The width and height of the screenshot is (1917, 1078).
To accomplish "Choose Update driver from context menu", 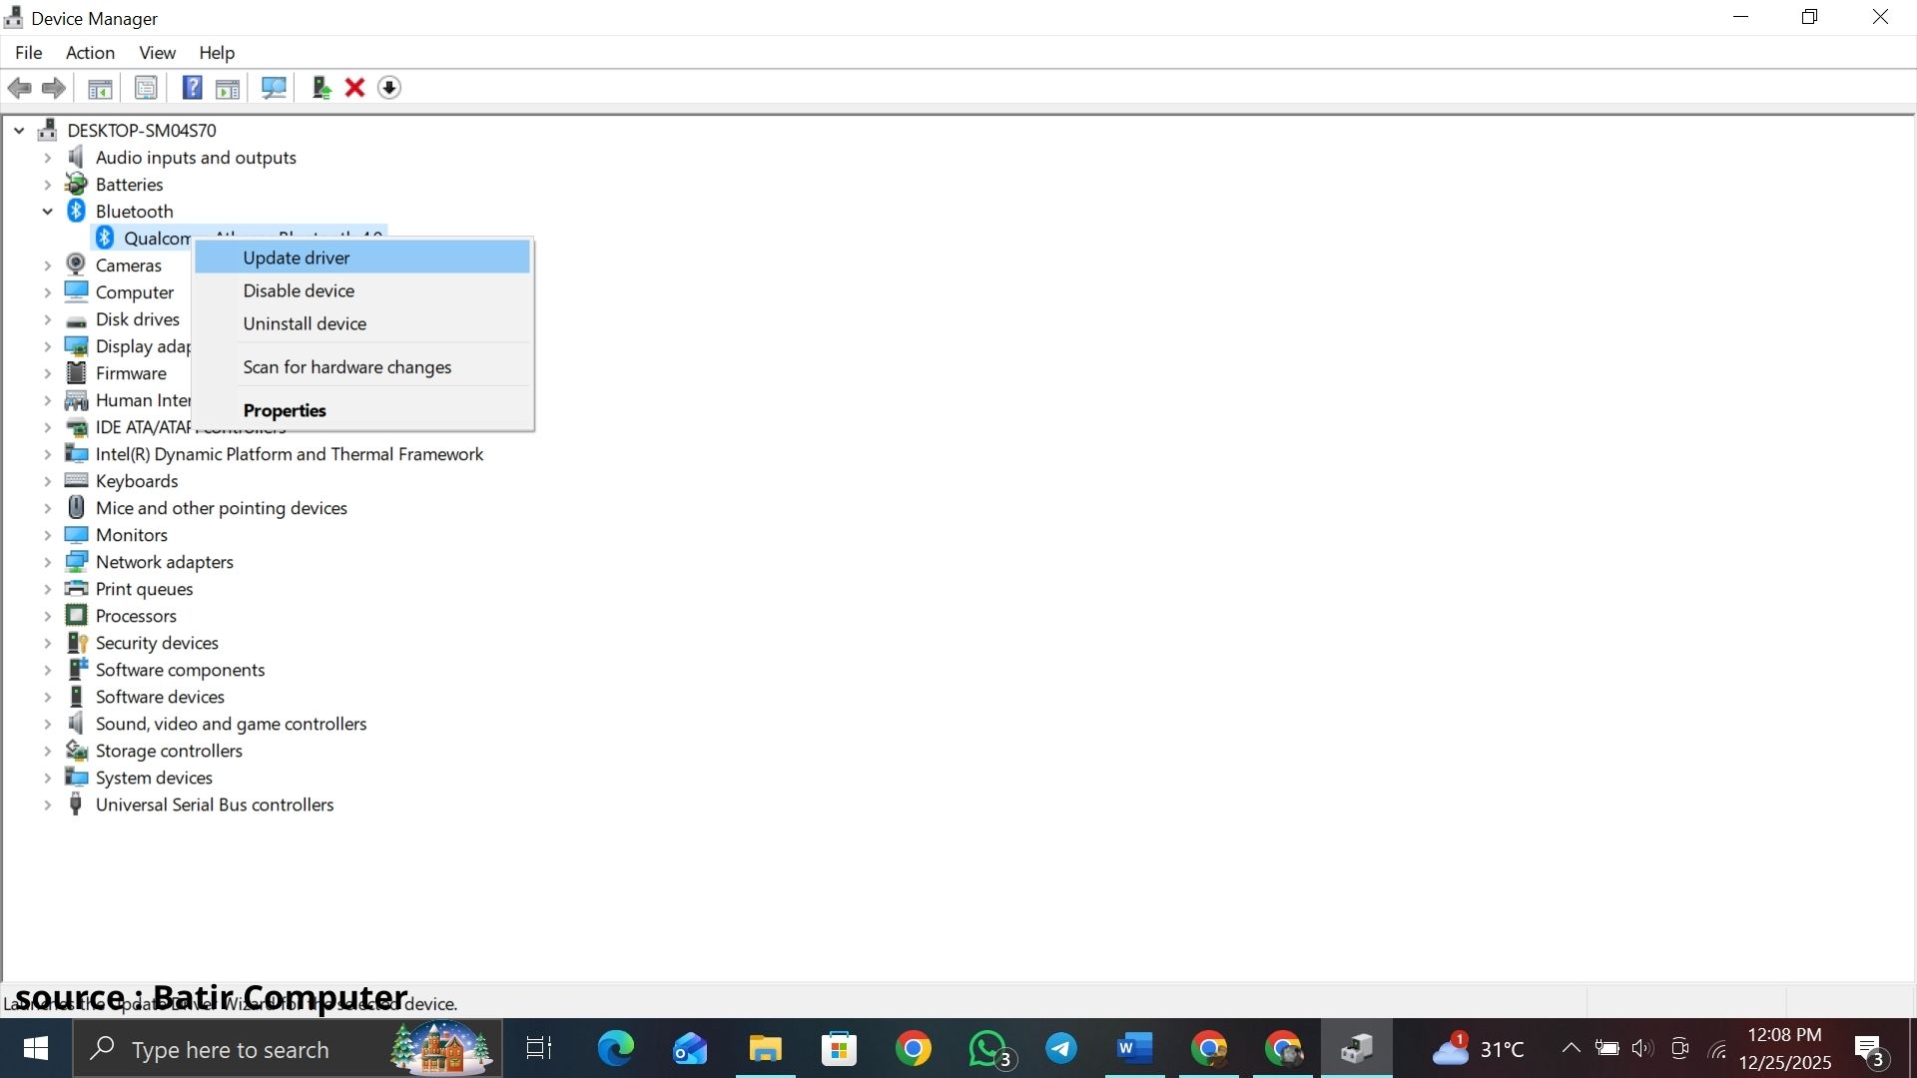I will [x=362, y=258].
